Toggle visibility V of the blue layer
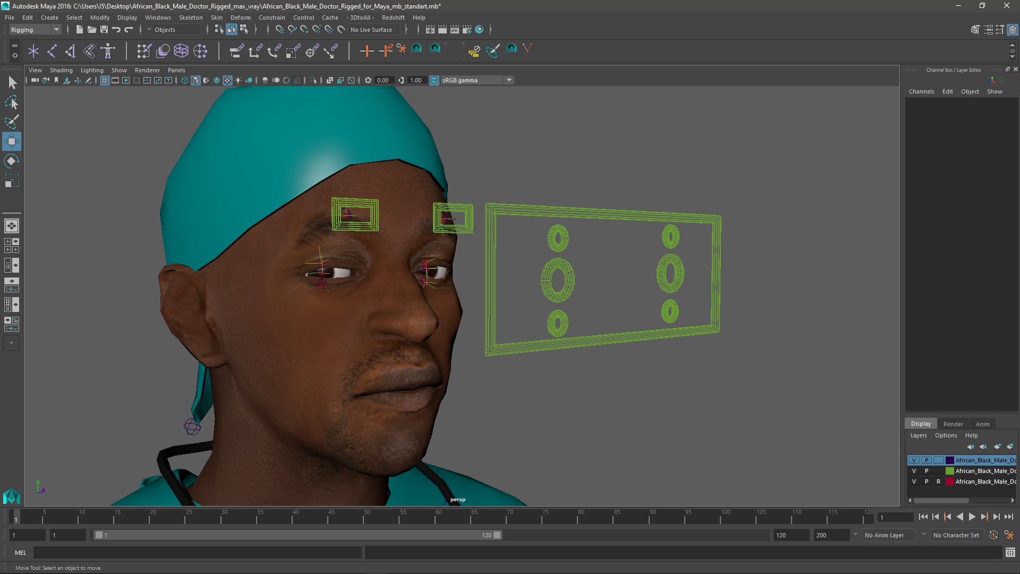 tap(914, 460)
